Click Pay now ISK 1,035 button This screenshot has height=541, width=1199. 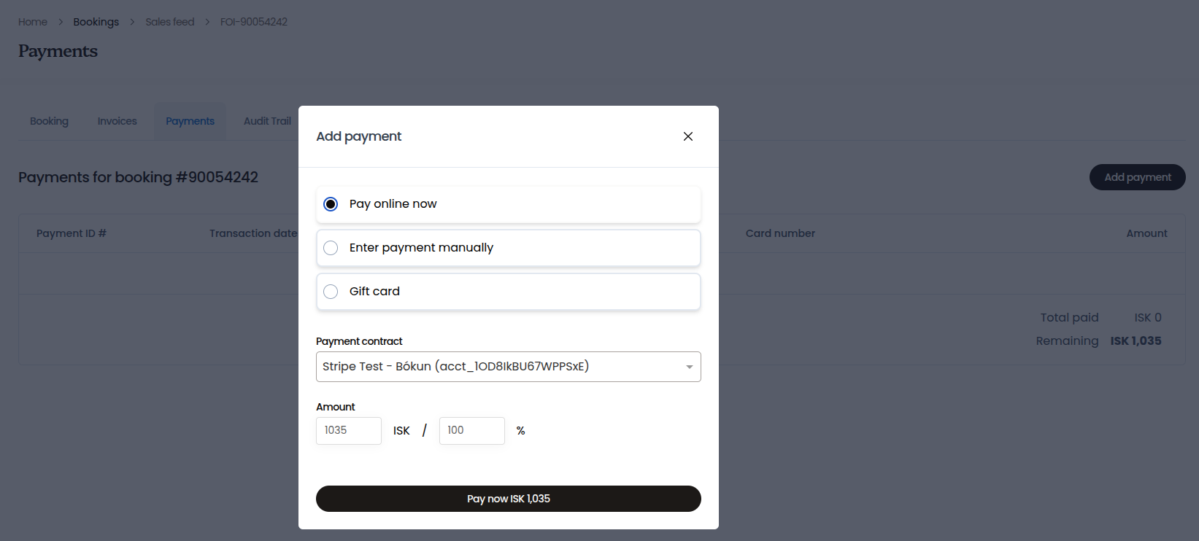click(509, 499)
